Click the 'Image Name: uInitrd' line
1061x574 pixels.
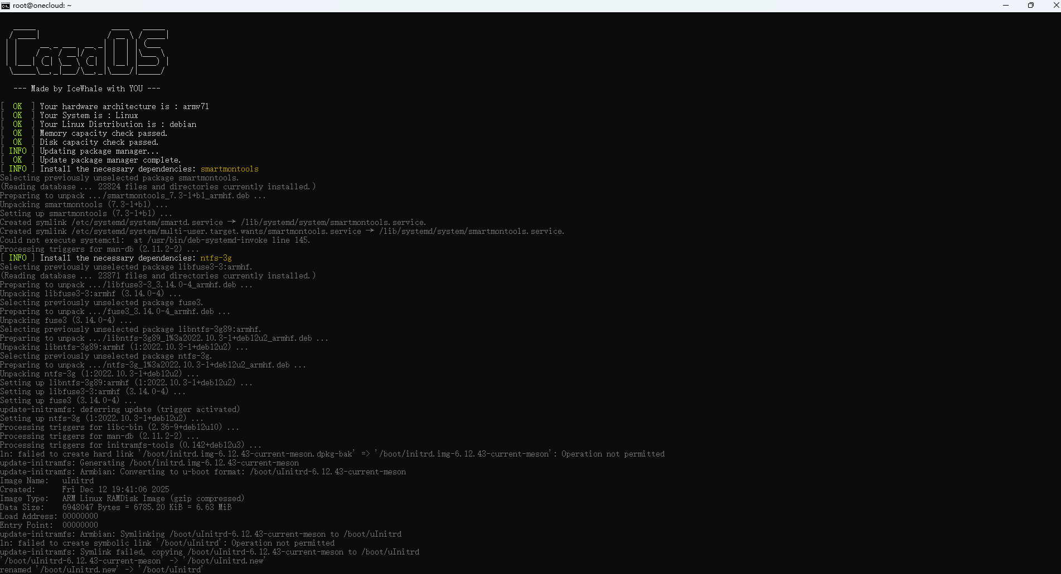[47, 480]
